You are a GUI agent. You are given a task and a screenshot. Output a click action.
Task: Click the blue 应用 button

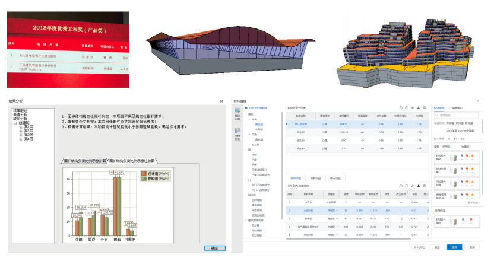point(454,246)
